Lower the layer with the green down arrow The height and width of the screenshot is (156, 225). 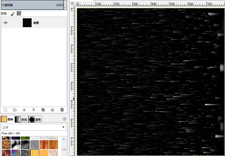pyautogui.click(x=34, y=110)
